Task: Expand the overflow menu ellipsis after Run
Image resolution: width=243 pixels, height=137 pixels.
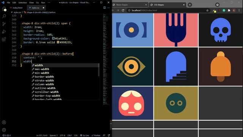Action: (x=49, y=3)
